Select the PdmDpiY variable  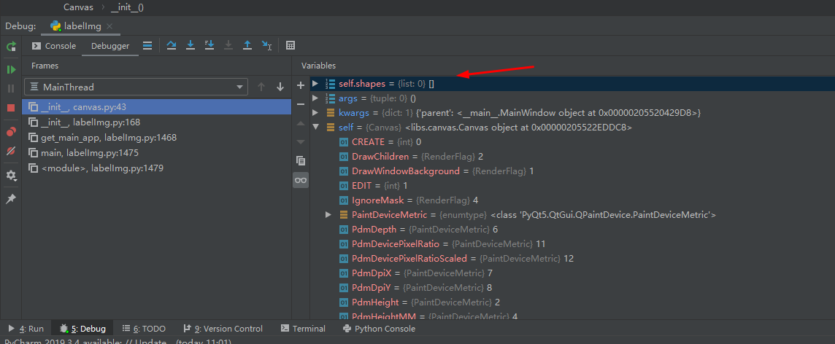(x=572, y=288)
